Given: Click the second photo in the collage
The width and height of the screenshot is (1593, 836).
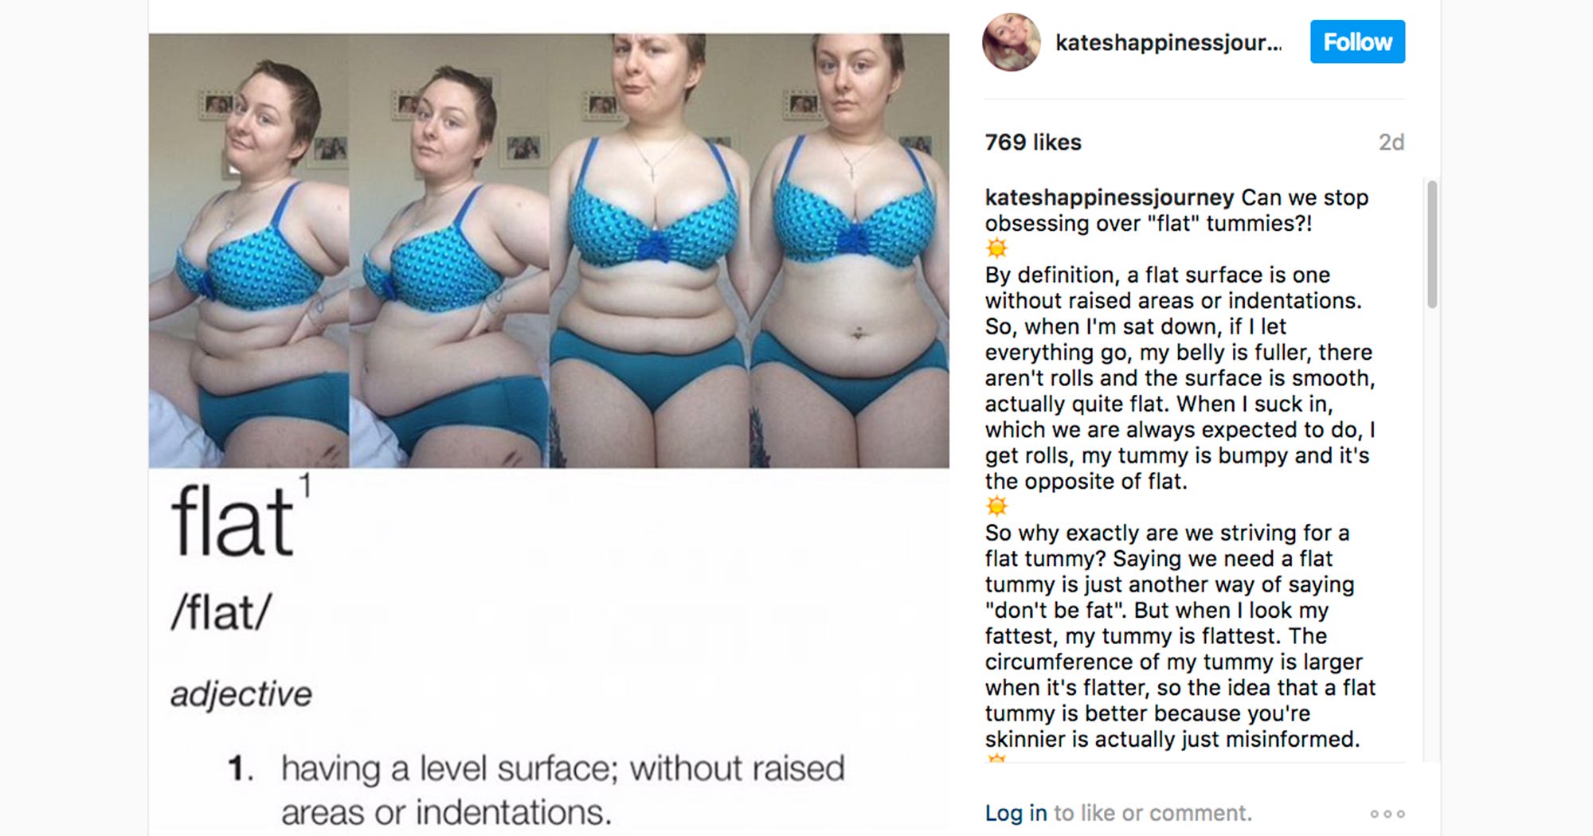Looking at the screenshot, I should tap(449, 250).
